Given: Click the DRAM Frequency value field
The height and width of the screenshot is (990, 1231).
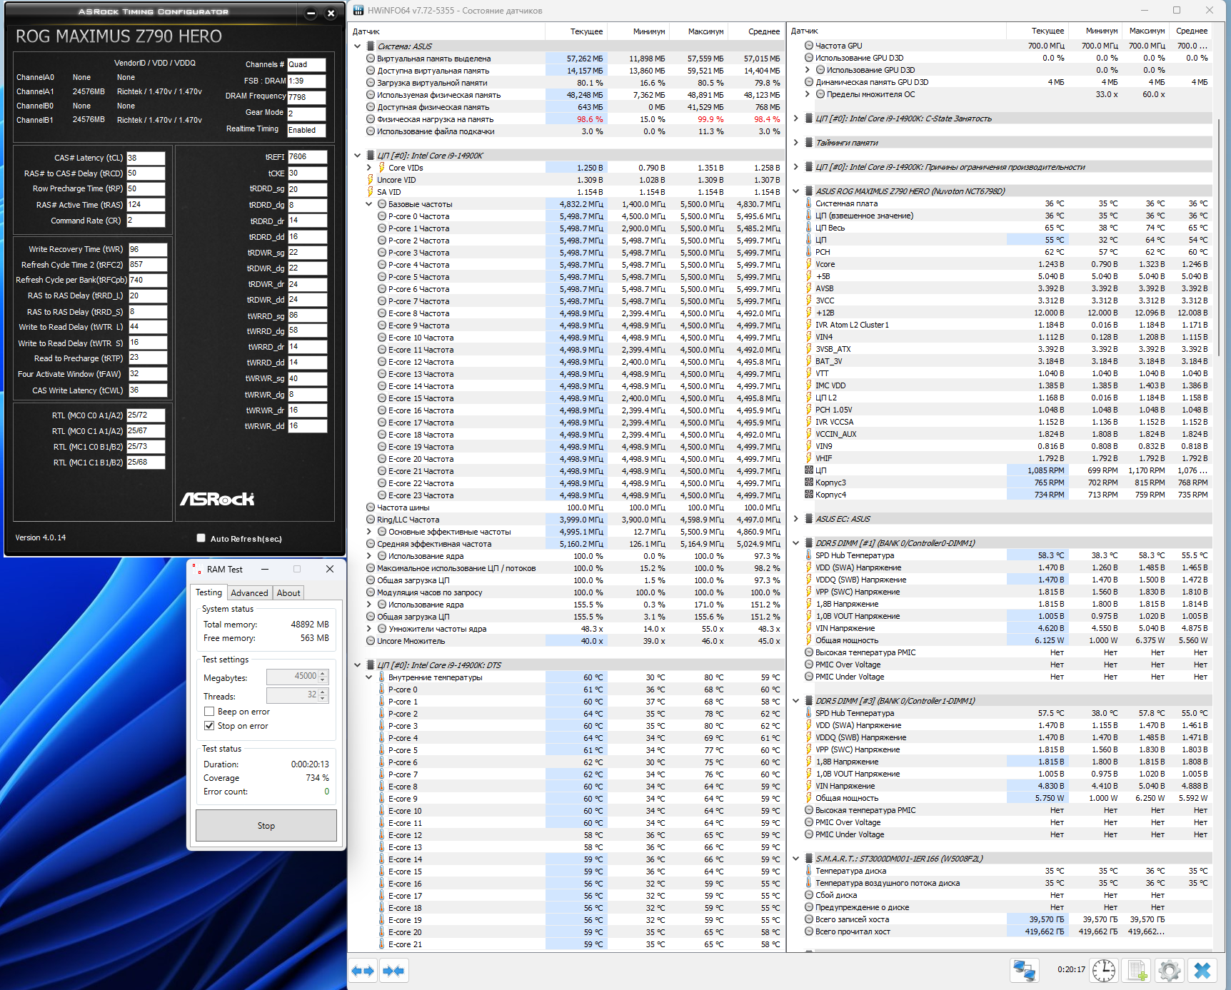Looking at the screenshot, I should (x=306, y=97).
